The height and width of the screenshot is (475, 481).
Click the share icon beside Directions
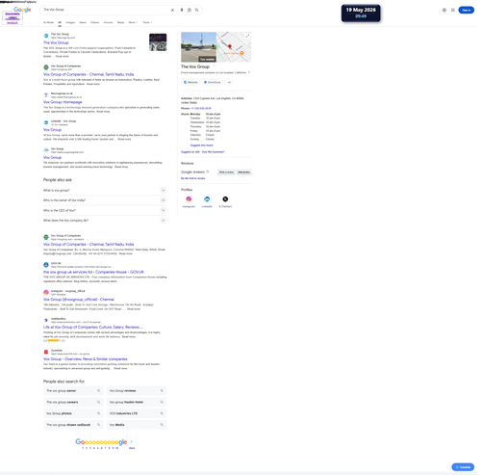pos(229,82)
